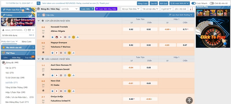Click the search magnifier icon in the top bar

pyautogui.click(x=39, y=3)
